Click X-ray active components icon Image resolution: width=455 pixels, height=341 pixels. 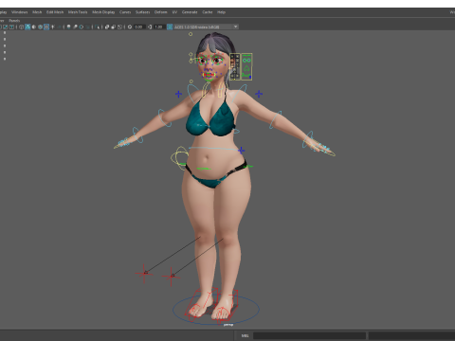point(113,27)
